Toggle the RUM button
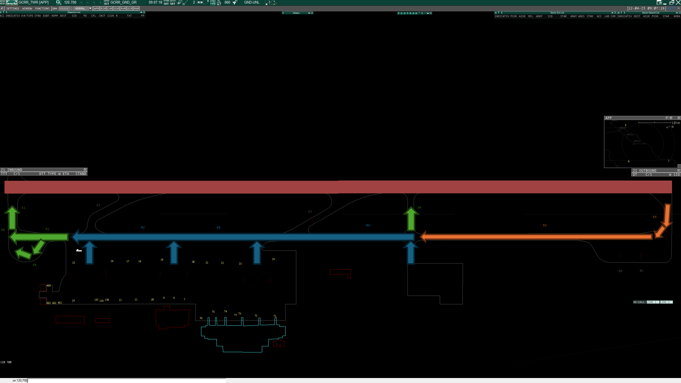 137,8
